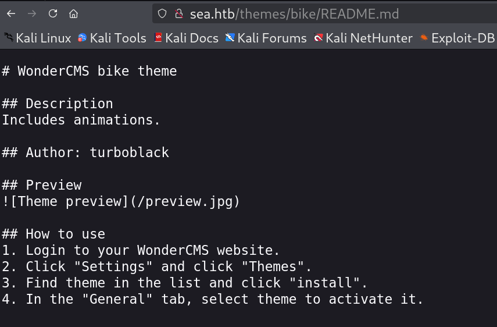Open the browser home page
Viewport: 497px width, 327px height.
74,13
